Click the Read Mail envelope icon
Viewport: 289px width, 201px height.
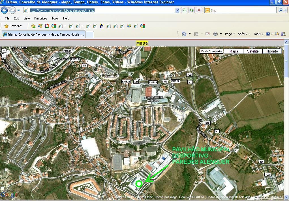[x=207, y=34]
